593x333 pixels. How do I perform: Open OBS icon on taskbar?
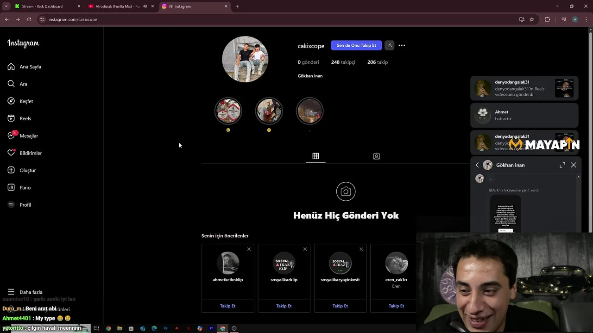click(234, 328)
